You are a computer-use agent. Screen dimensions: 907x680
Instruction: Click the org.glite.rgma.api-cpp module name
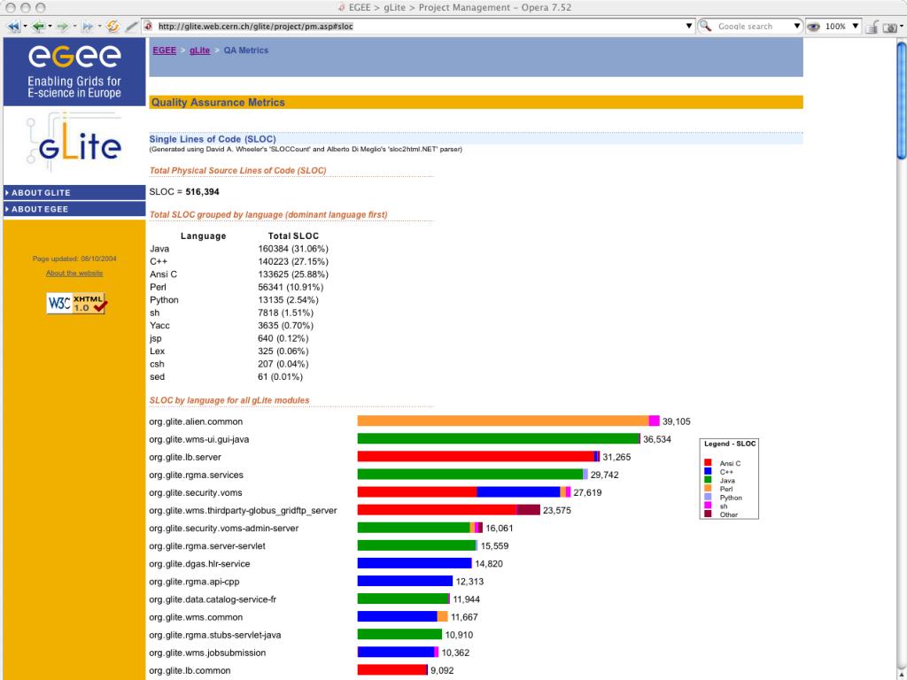pyautogui.click(x=194, y=581)
